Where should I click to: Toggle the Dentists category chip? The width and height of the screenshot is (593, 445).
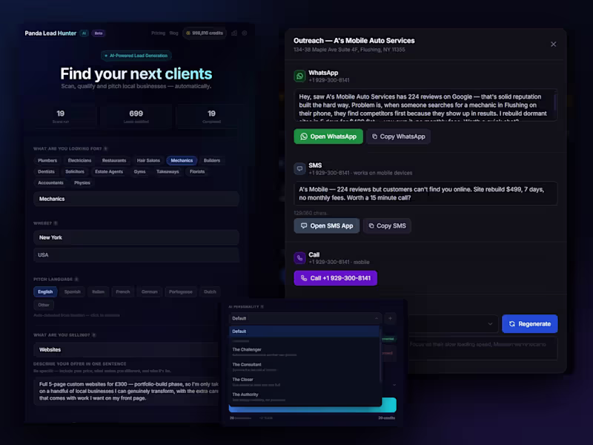click(46, 172)
